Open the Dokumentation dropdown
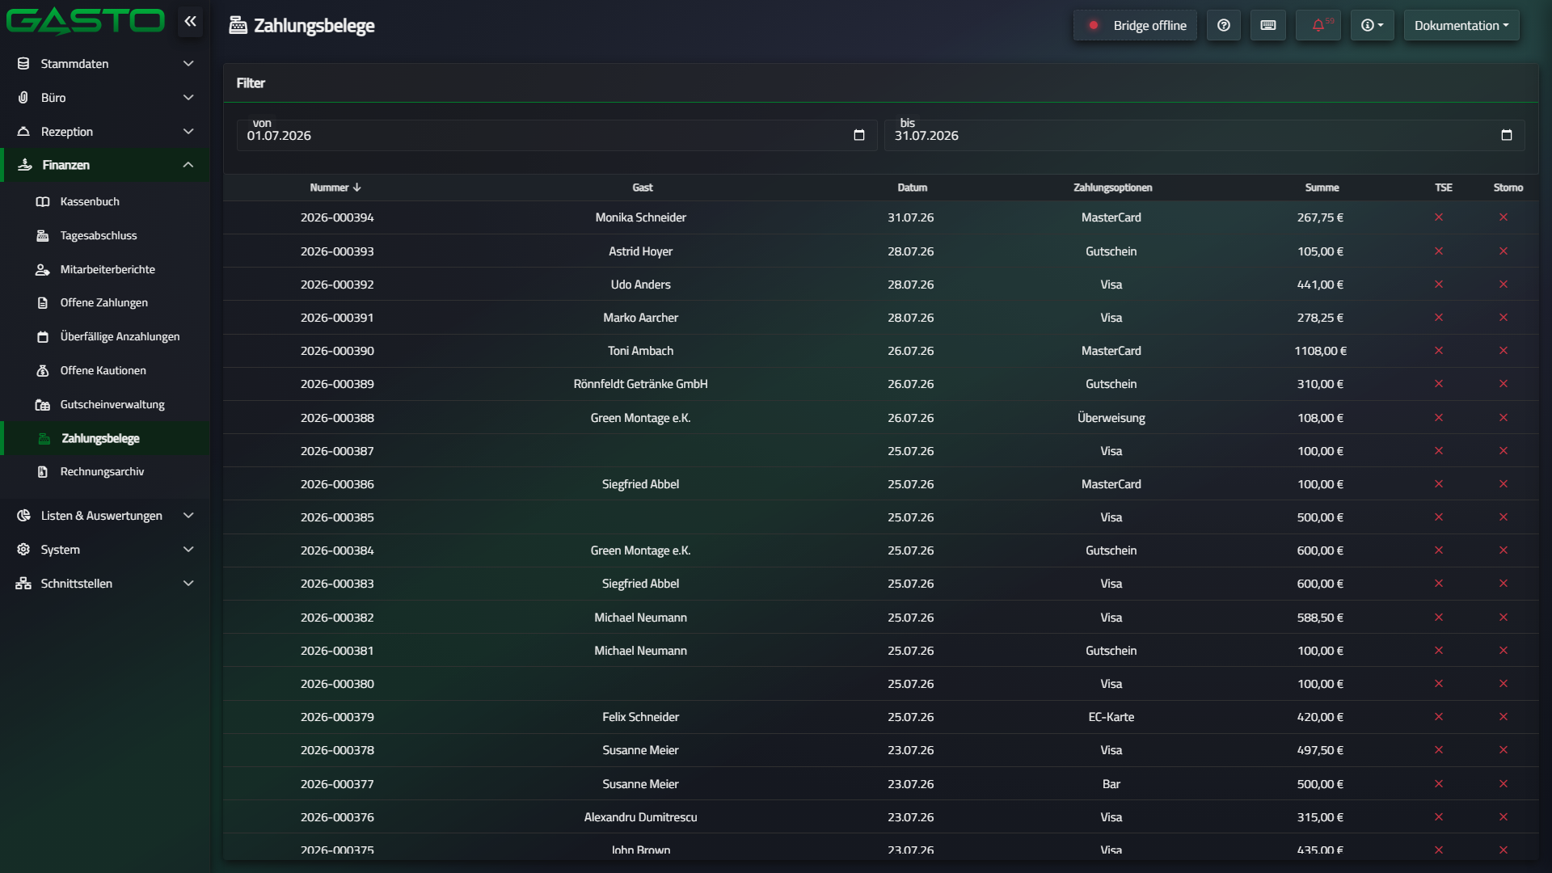Viewport: 1552px width, 873px height. point(1461,26)
